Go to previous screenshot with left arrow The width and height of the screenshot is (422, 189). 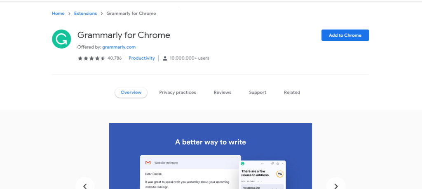click(85, 186)
